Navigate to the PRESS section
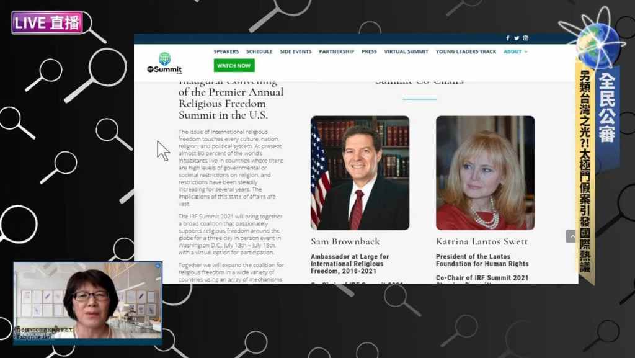 point(369,51)
